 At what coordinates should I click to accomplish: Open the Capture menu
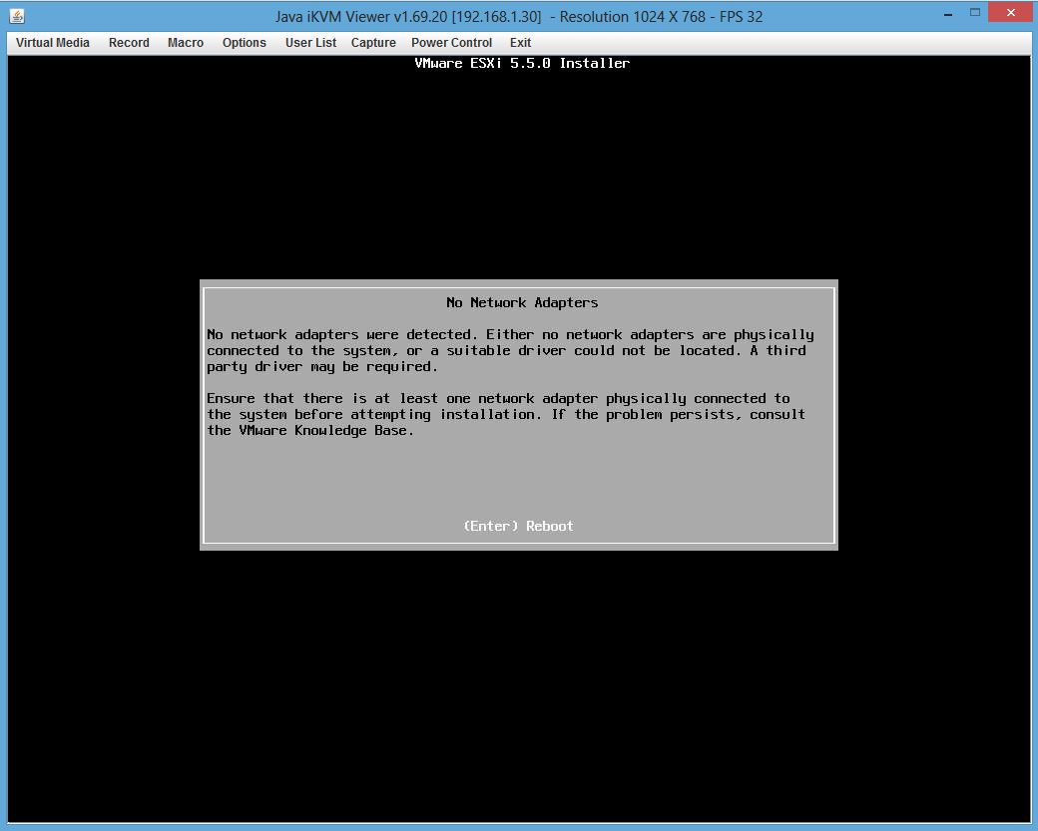[373, 42]
